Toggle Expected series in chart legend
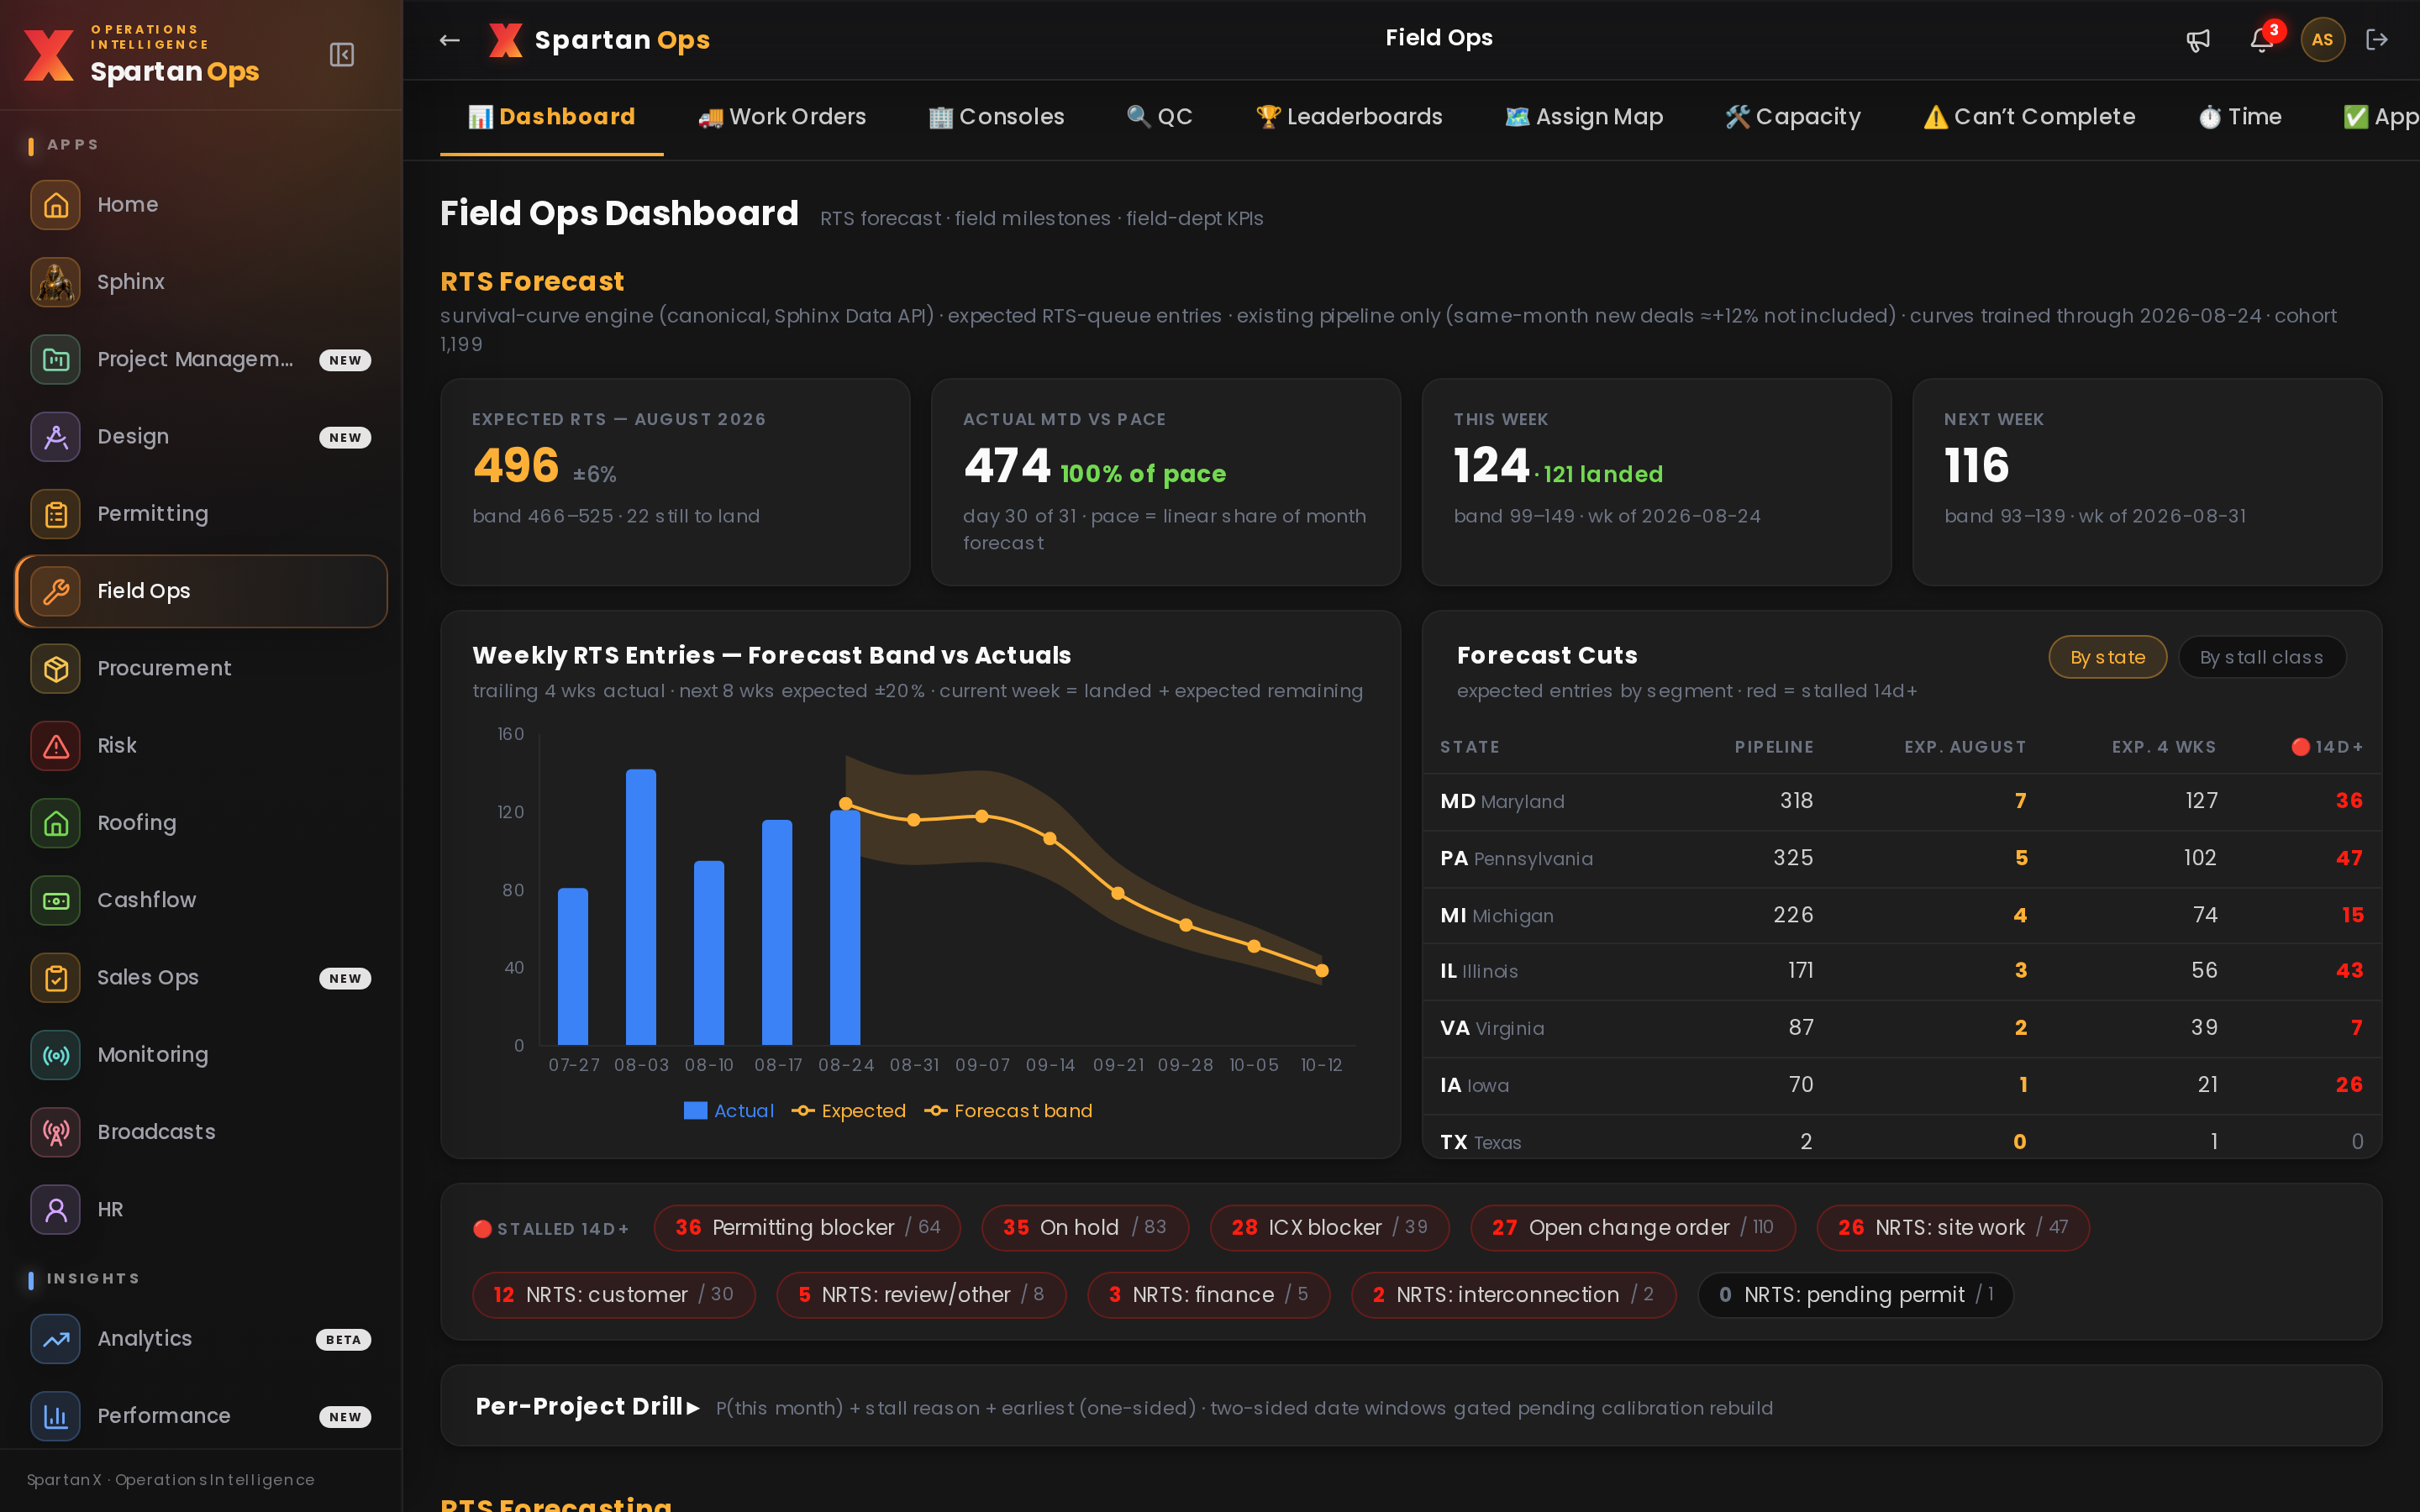The width and height of the screenshot is (2420, 1512). (849, 1111)
